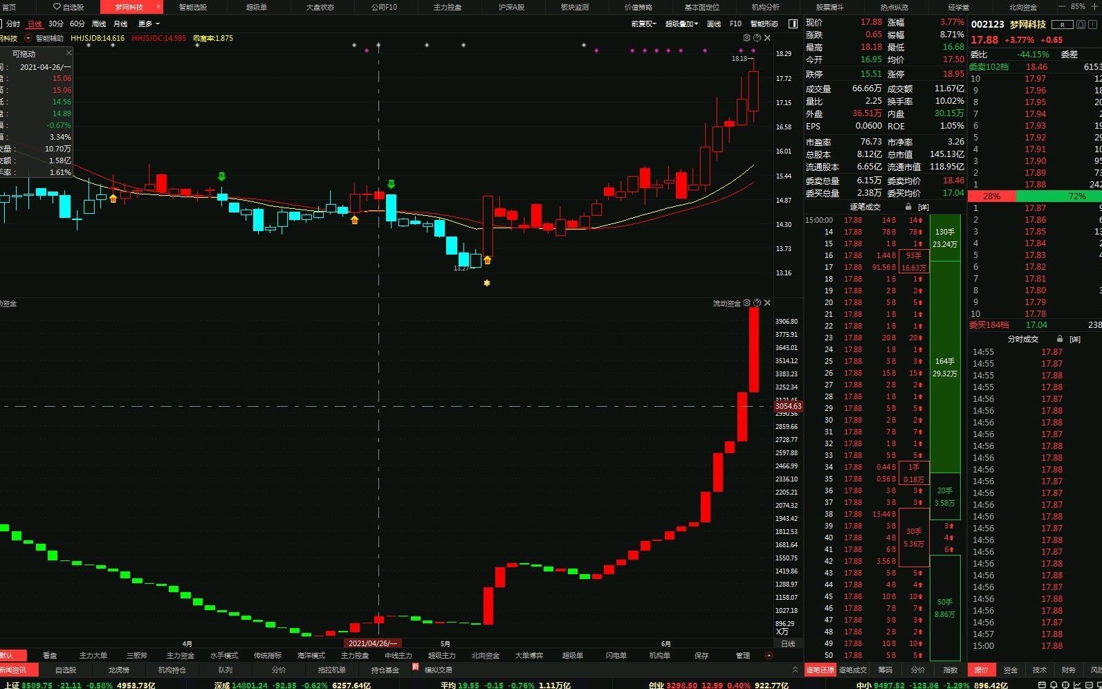The width and height of the screenshot is (1102, 689).
Task: Open help icon of the main K-line chart
Action: [x=757, y=38]
